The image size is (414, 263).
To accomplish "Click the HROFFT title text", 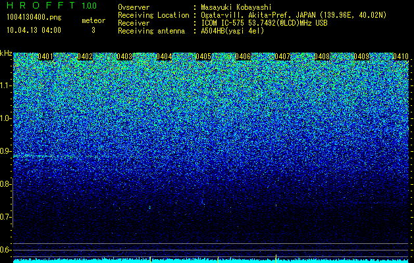I will tap(41, 5).
